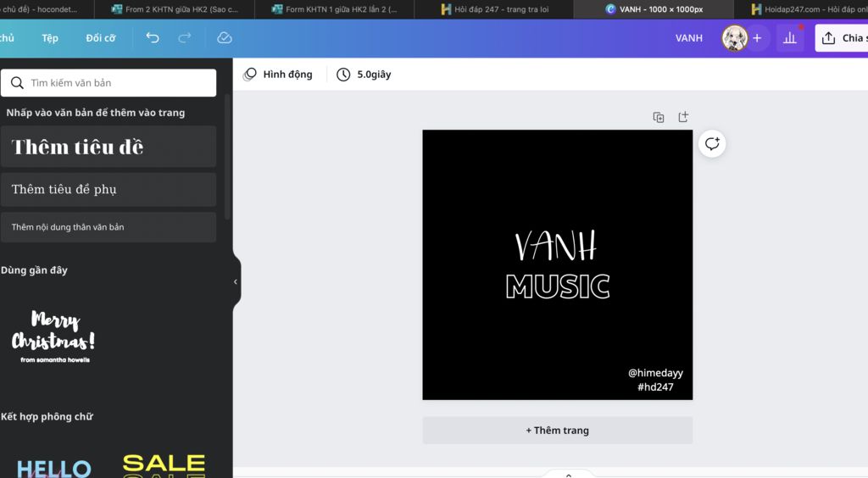Viewport: 868px width, 478px height.
Task: Select the #hd247 text on canvas
Action: pos(655,387)
